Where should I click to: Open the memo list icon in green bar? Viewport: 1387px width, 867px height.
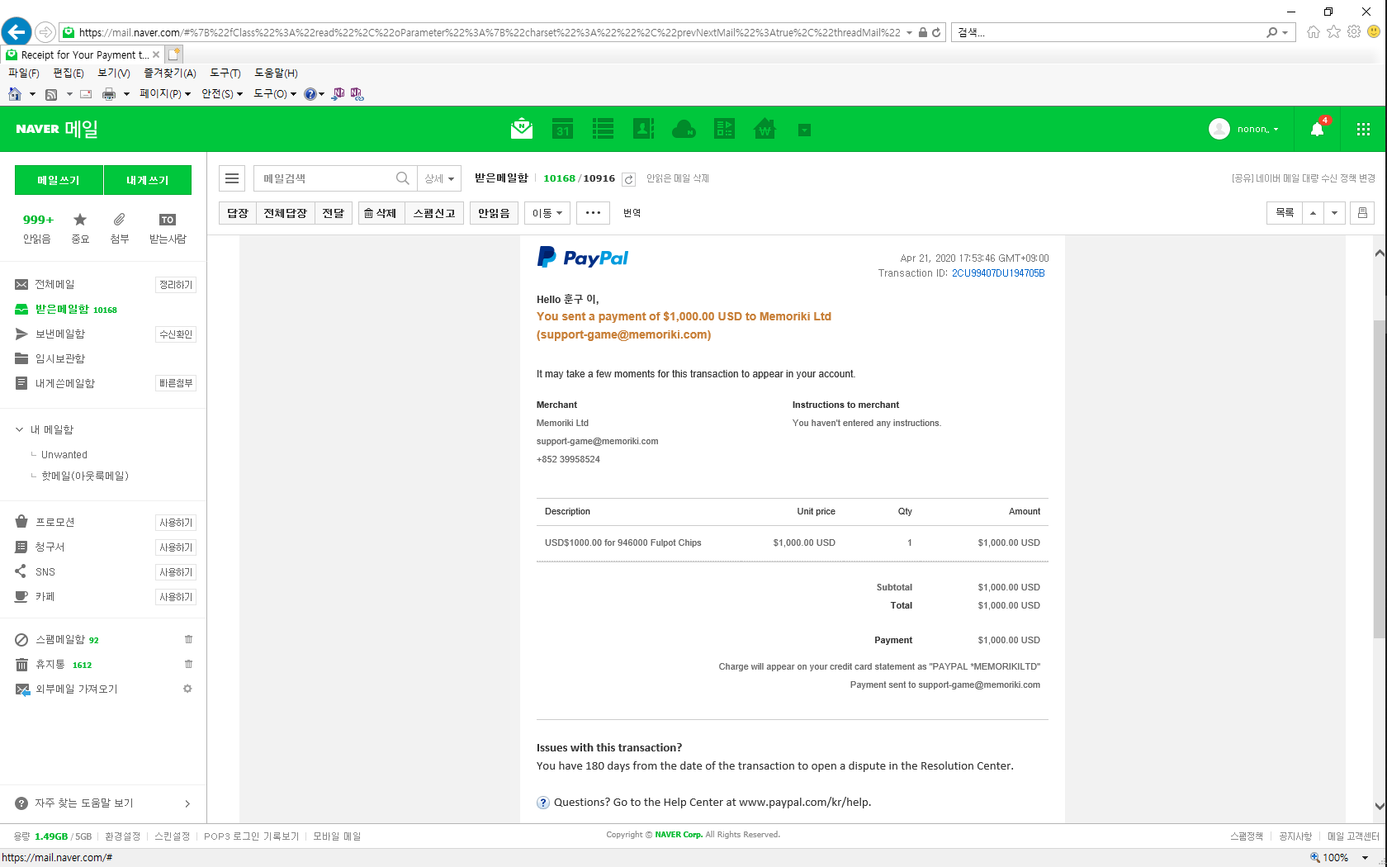(603, 129)
